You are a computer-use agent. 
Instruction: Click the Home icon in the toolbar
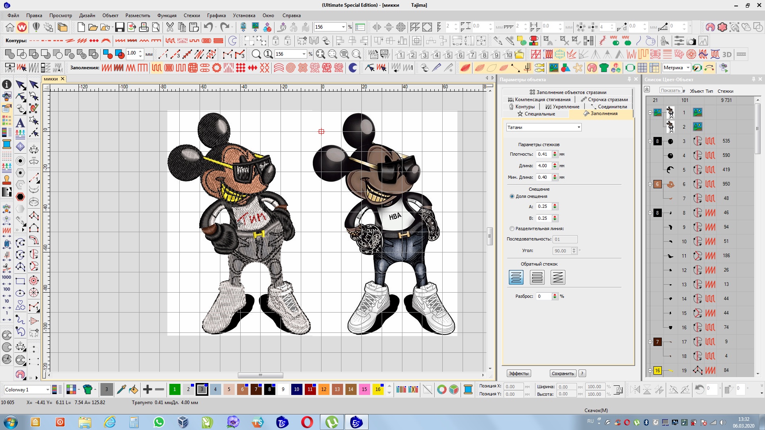click(10, 27)
